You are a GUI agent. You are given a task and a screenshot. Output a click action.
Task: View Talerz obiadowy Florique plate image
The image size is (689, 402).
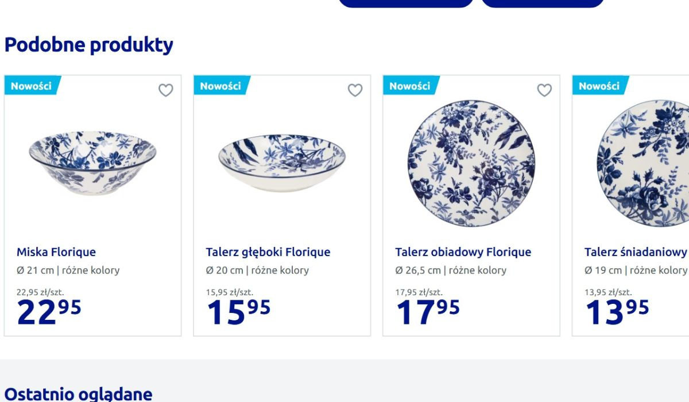click(x=471, y=163)
